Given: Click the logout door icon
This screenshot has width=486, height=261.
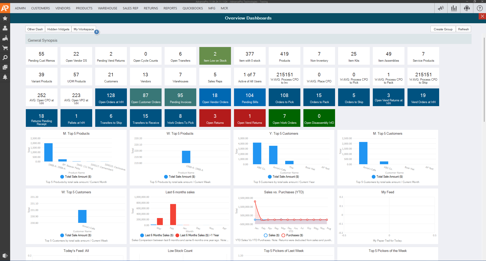Looking at the screenshot, I should (5, 255).
